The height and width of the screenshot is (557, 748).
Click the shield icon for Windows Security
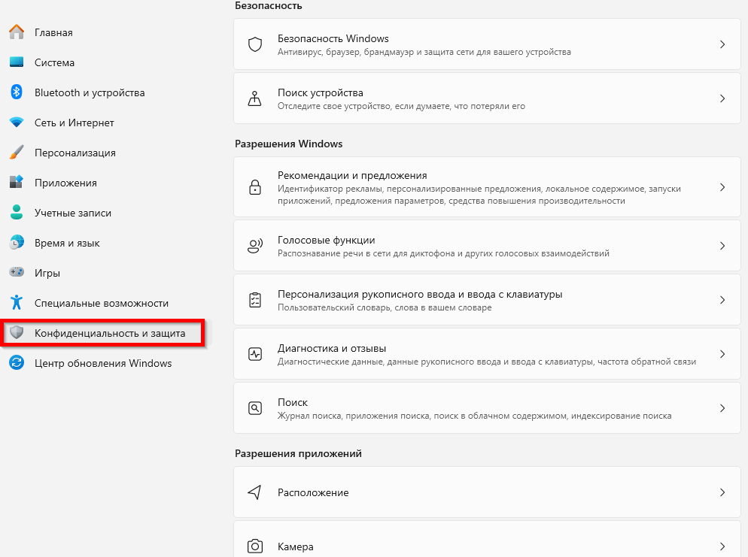point(255,44)
